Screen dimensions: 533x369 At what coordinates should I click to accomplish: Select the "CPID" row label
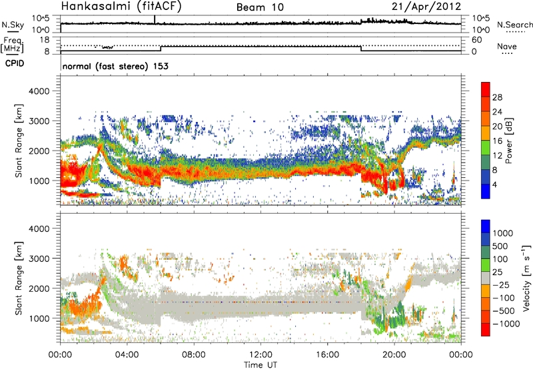click(15, 63)
